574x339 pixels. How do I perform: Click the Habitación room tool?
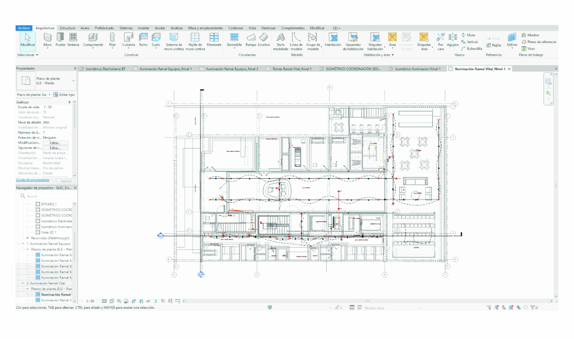point(333,40)
